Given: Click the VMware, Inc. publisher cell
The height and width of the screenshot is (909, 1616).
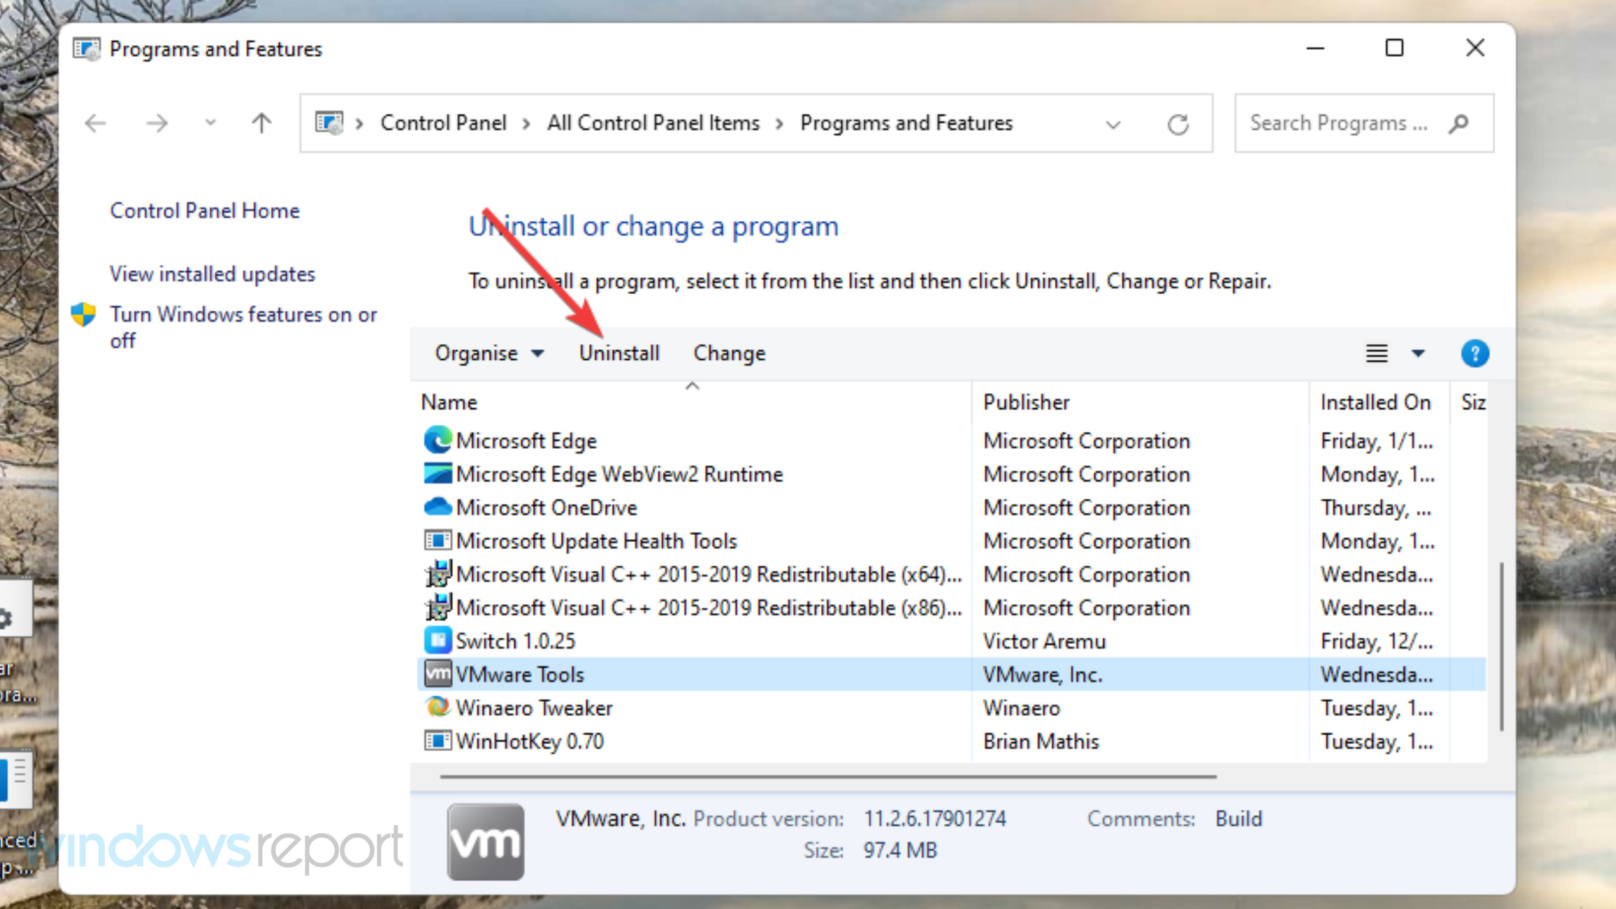Looking at the screenshot, I should [1043, 675].
